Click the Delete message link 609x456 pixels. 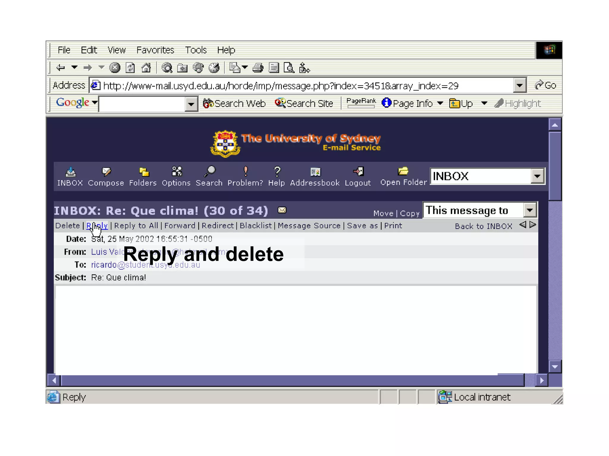pos(68,226)
